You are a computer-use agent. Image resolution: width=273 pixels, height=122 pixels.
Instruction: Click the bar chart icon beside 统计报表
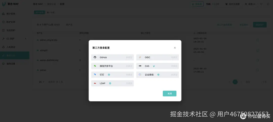click(x=3, y=14)
